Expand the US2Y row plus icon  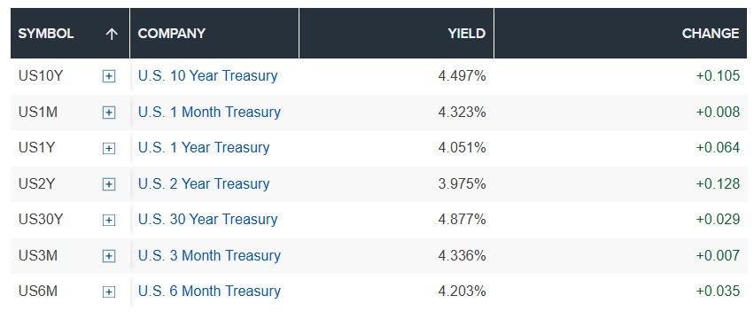[x=109, y=184]
